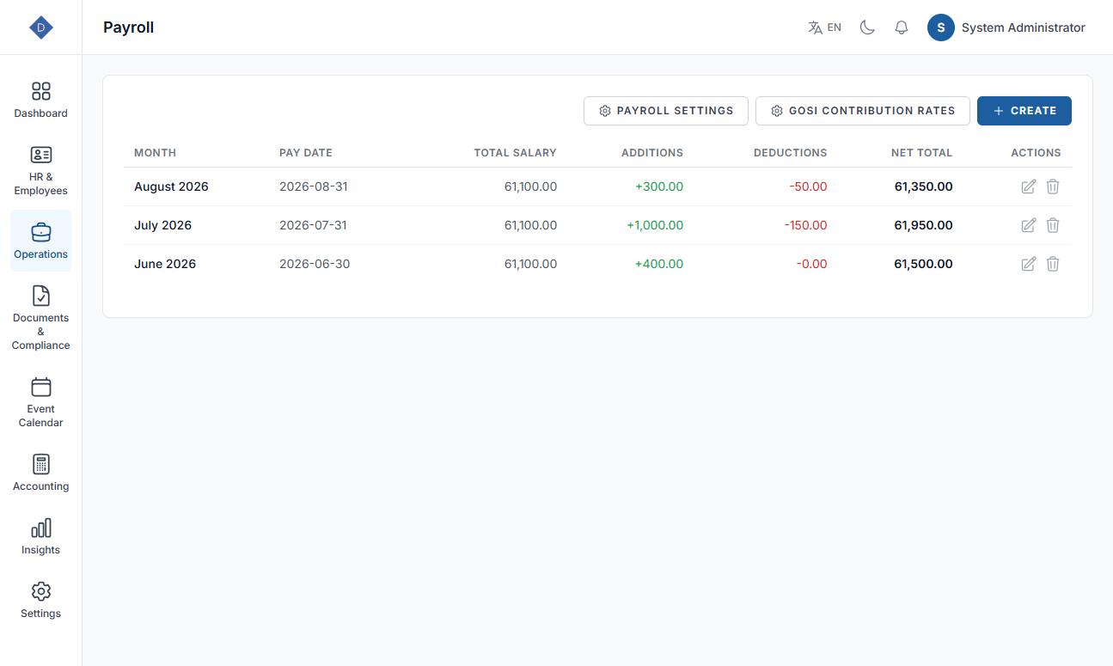Select the July 2026 month cell
The height and width of the screenshot is (666, 1113).
(162, 225)
